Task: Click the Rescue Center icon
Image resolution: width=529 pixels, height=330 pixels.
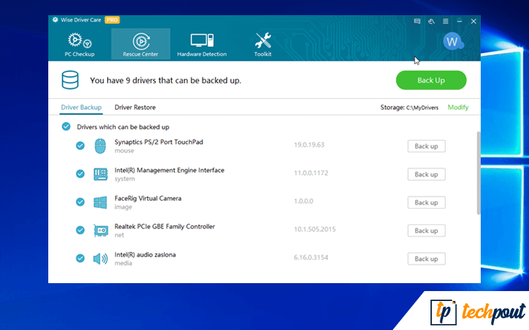Action: (x=140, y=41)
